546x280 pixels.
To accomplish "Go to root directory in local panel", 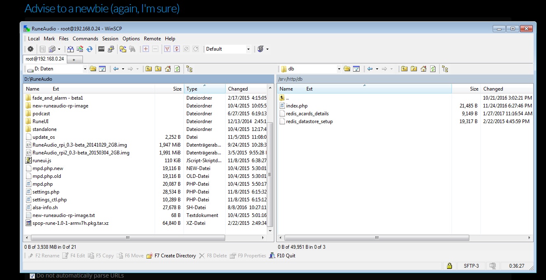I will pyautogui.click(x=158, y=69).
